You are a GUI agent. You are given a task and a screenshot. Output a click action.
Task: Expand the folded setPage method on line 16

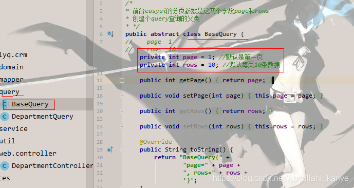[122, 96]
